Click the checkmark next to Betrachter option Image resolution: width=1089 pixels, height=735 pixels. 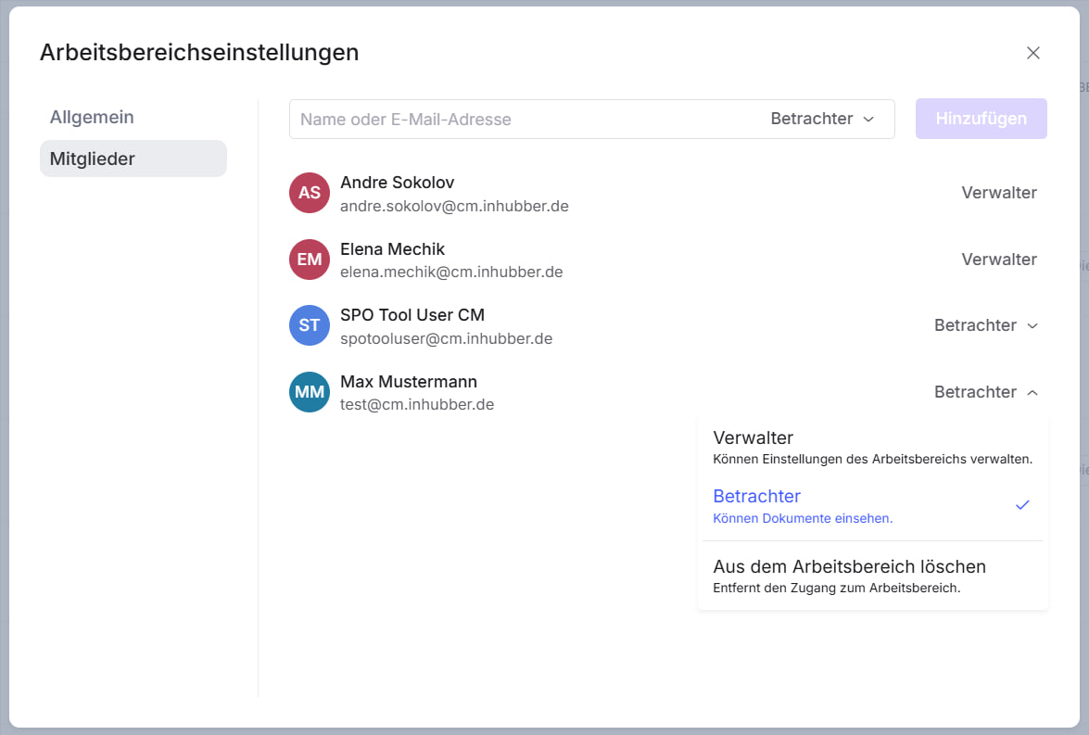click(1022, 505)
